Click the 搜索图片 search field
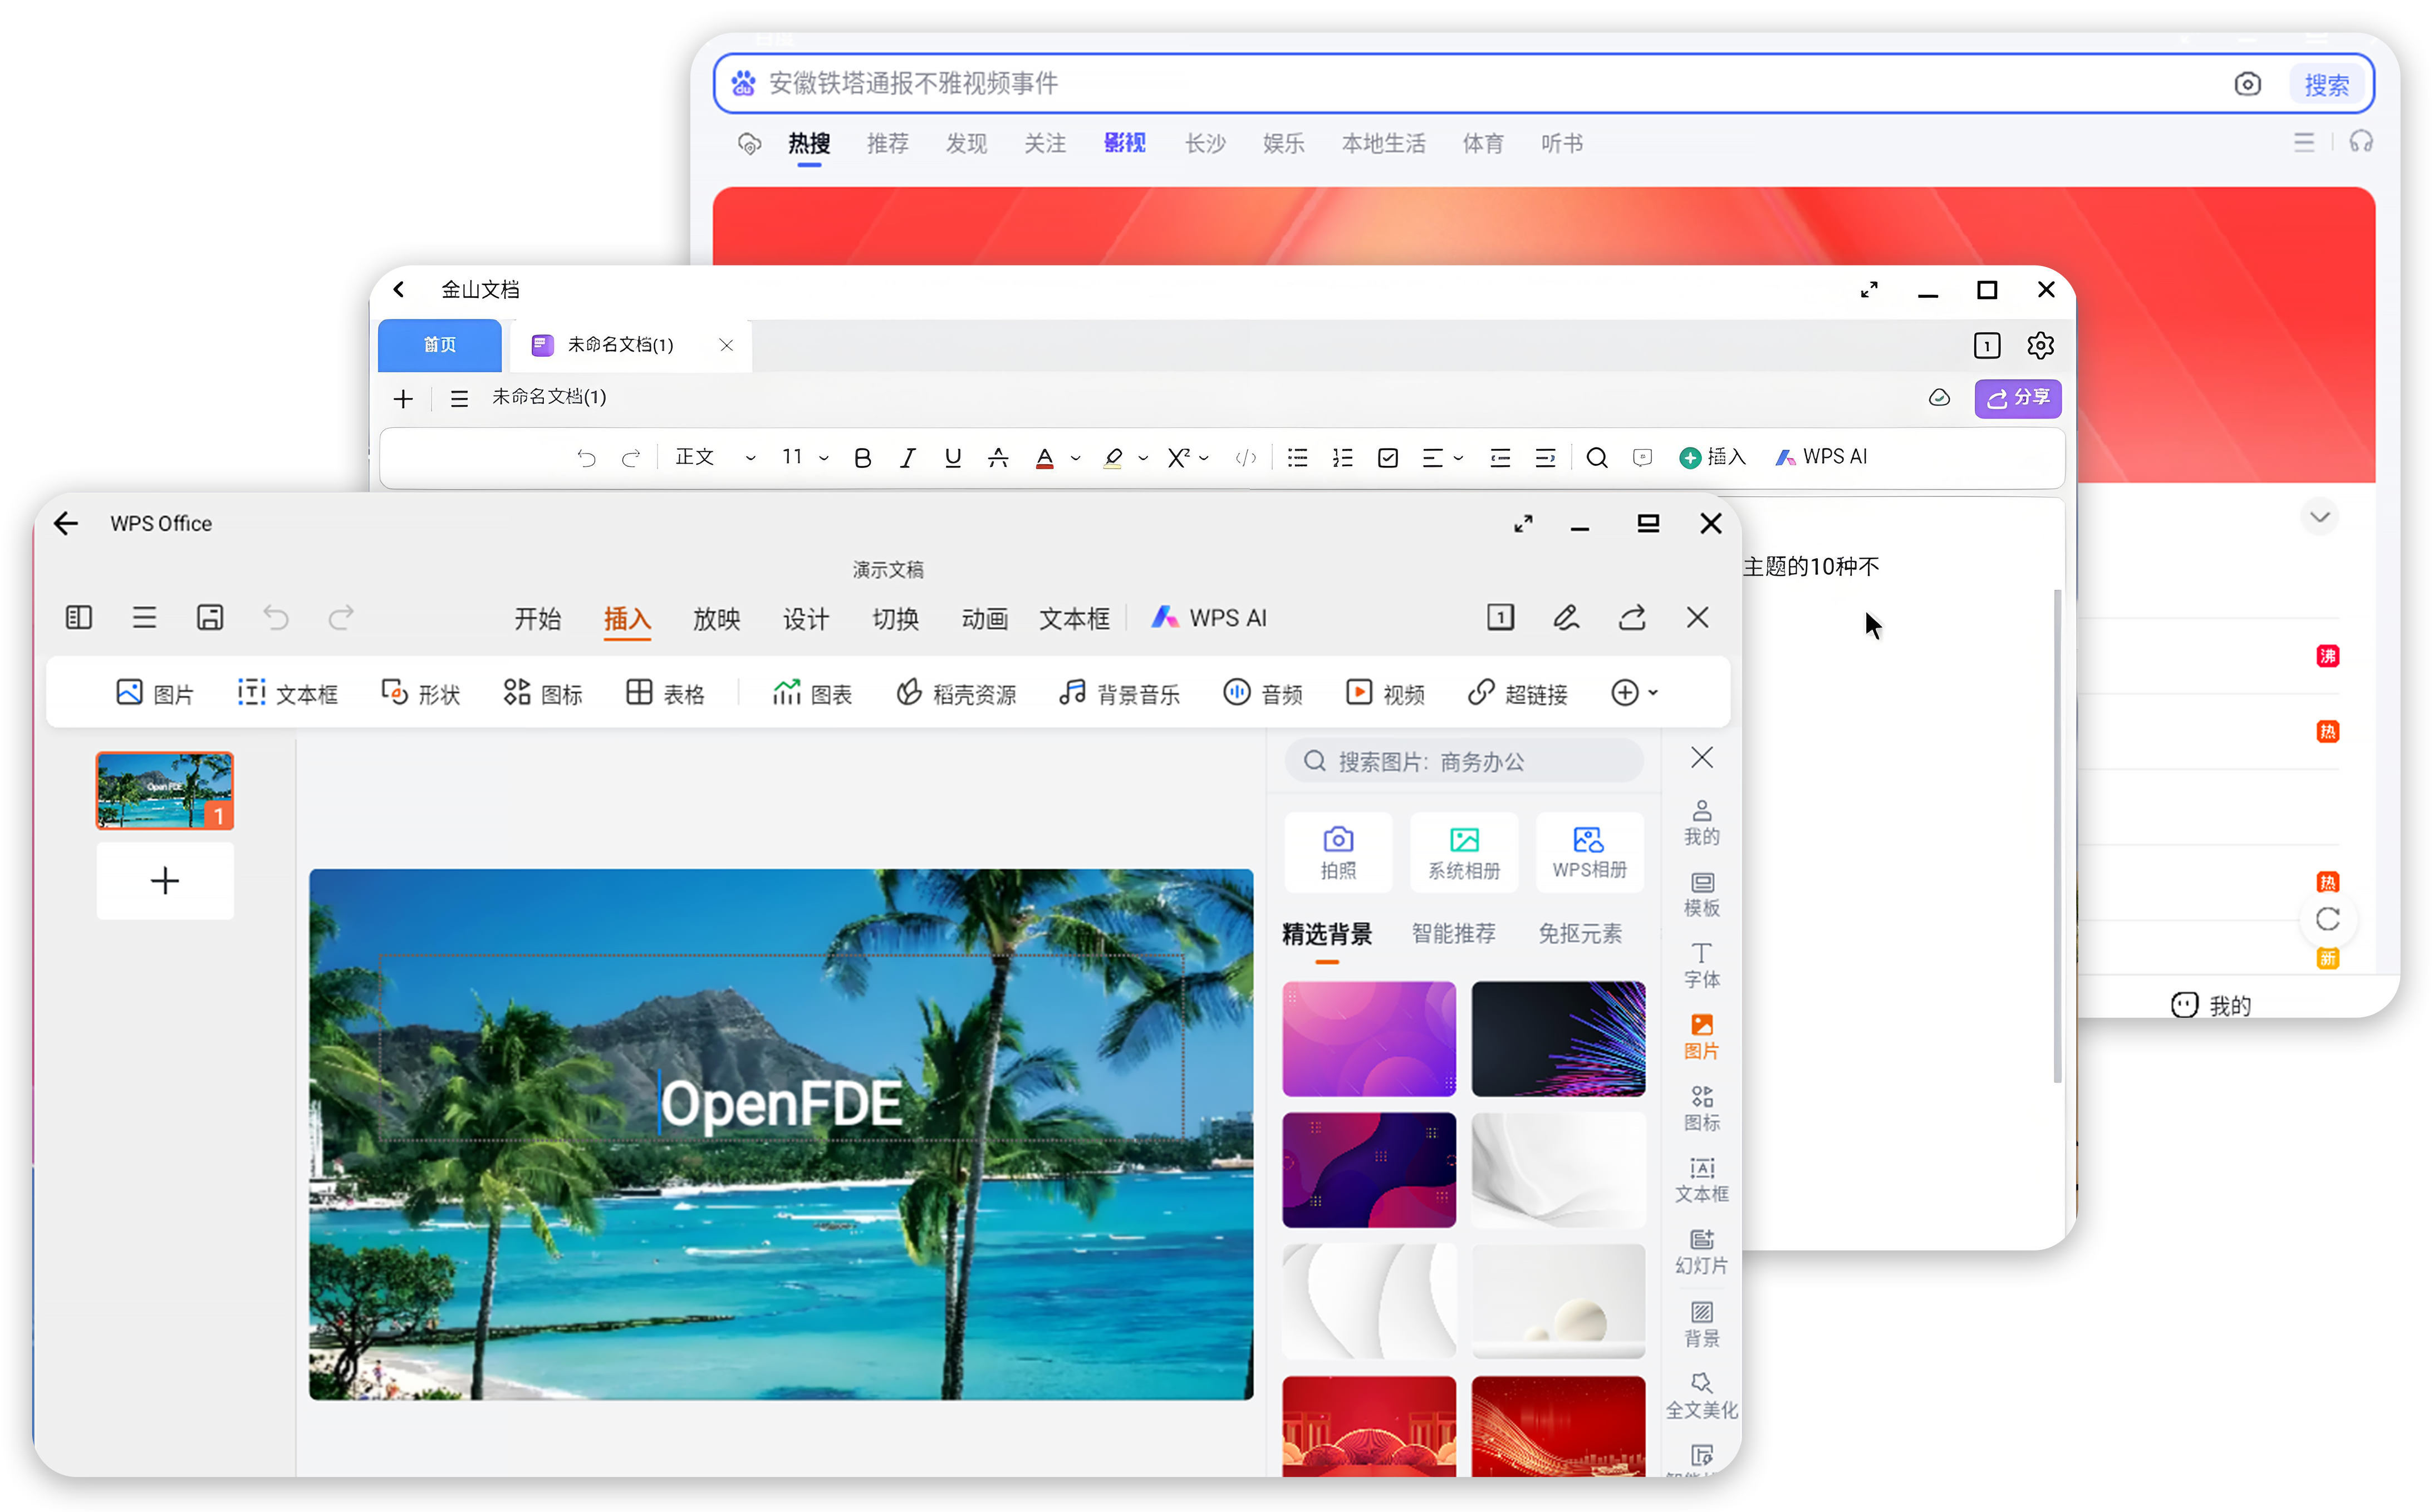This screenshot has height=1512, width=2433. point(1464,761)
